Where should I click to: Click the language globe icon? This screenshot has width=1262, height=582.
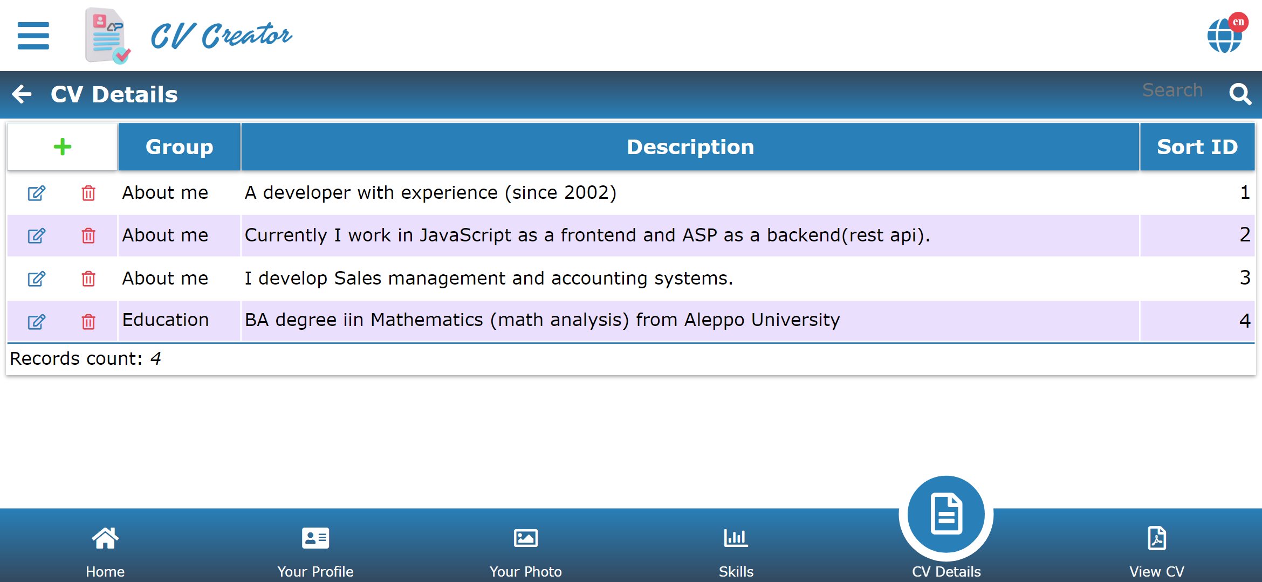(x=1224, y=36)
